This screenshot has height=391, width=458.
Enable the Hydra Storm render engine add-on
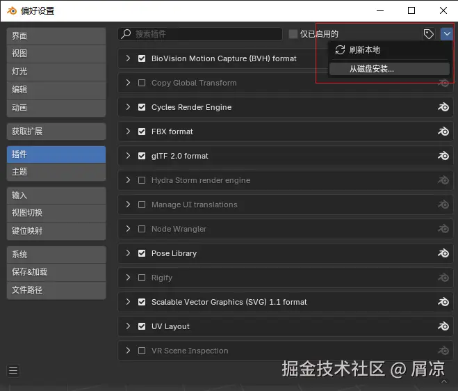point(142,180)
